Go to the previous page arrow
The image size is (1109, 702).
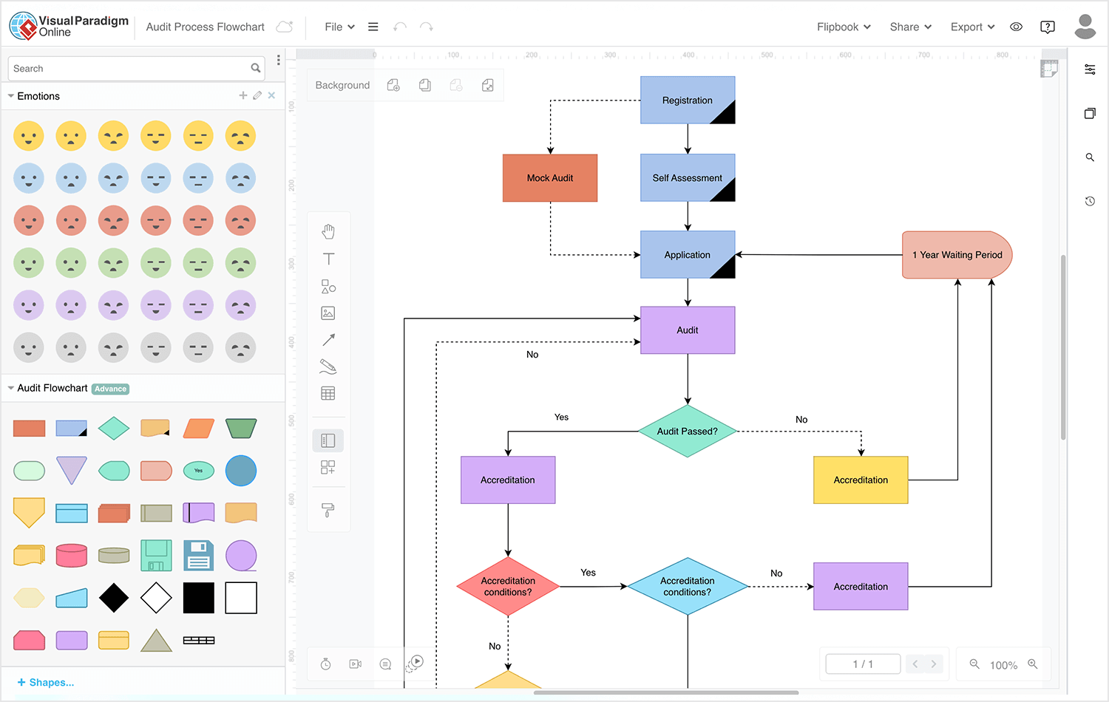pos(915,664)
